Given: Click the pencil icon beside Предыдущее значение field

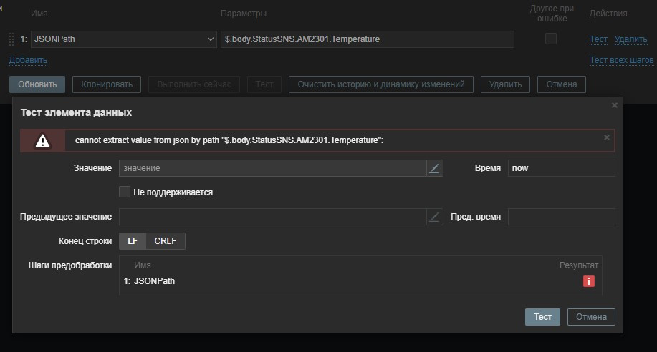Looking at the screenshot, I should 435,217.
